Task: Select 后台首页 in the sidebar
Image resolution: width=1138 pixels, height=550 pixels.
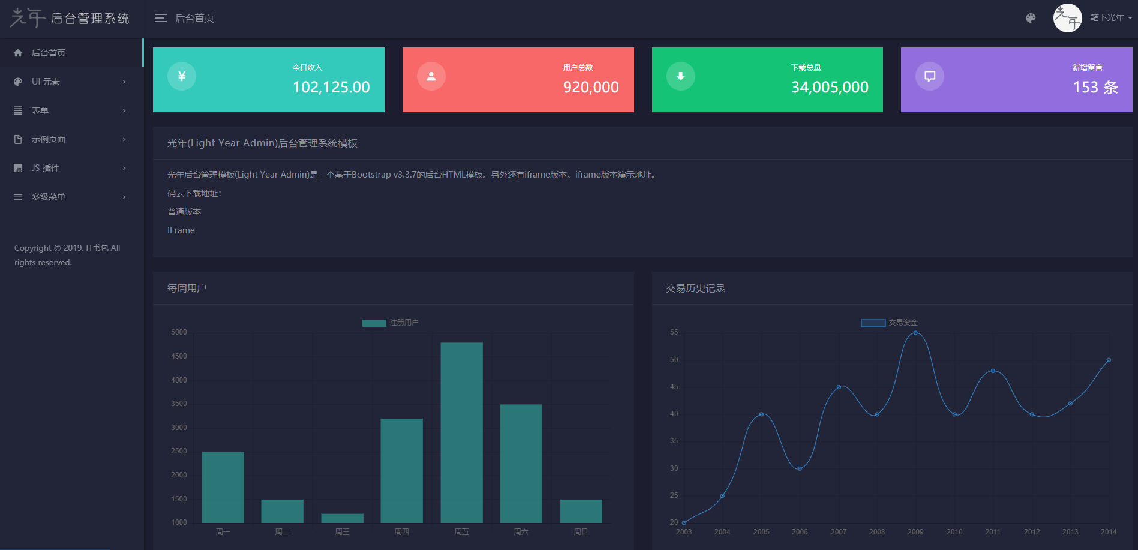Action: click(71, 53)
